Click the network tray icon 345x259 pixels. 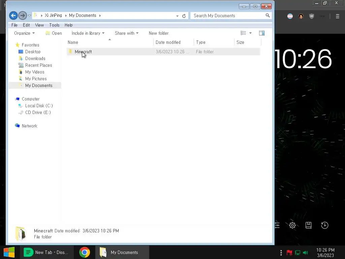click(298, 253)
